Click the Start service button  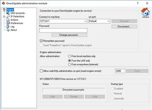[52, 97]
